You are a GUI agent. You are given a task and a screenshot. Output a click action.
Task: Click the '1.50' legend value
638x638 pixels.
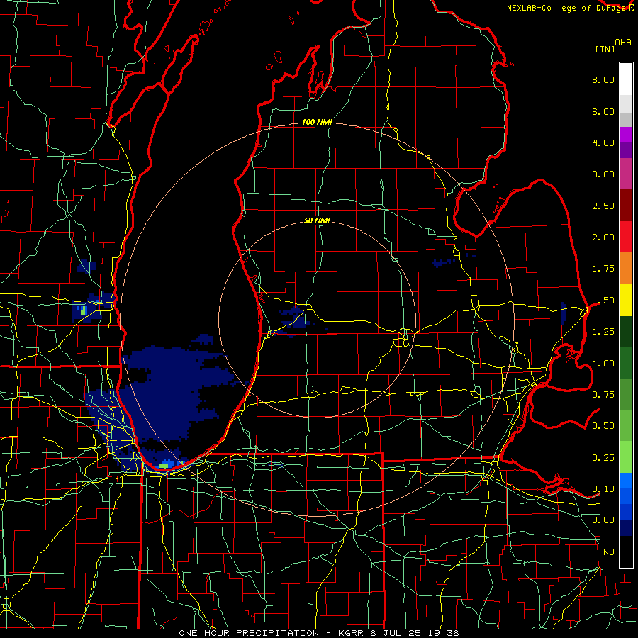(x=603, y=301)
